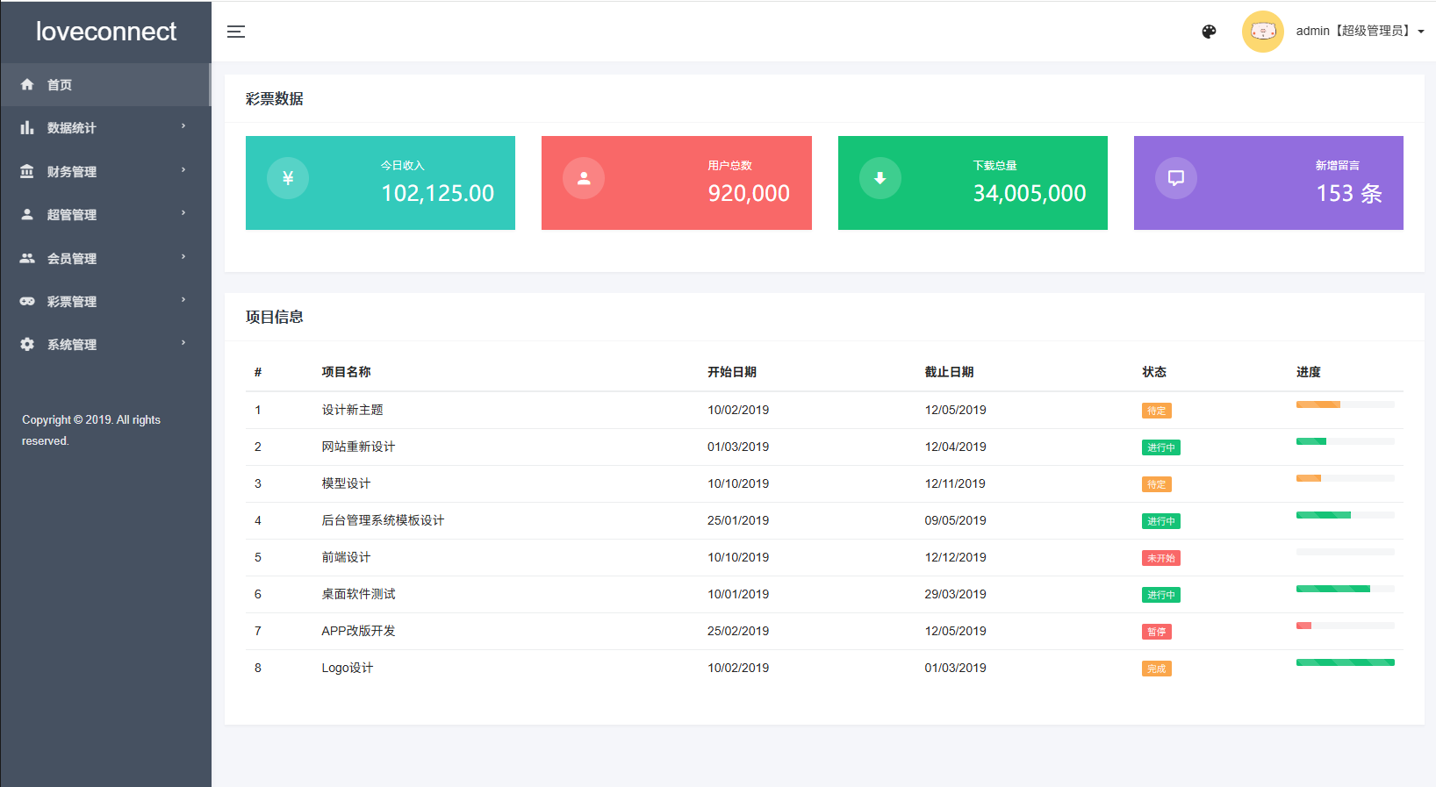Go to the 首页 home menu item
The width and height of the screenshot is (1436, 787).
[x=60, y=85]
